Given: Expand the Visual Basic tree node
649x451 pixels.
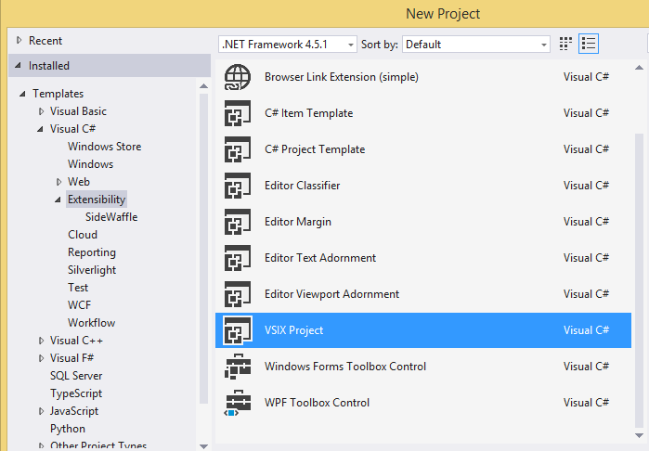Looking at the screenshot, I should coord(41,111).
